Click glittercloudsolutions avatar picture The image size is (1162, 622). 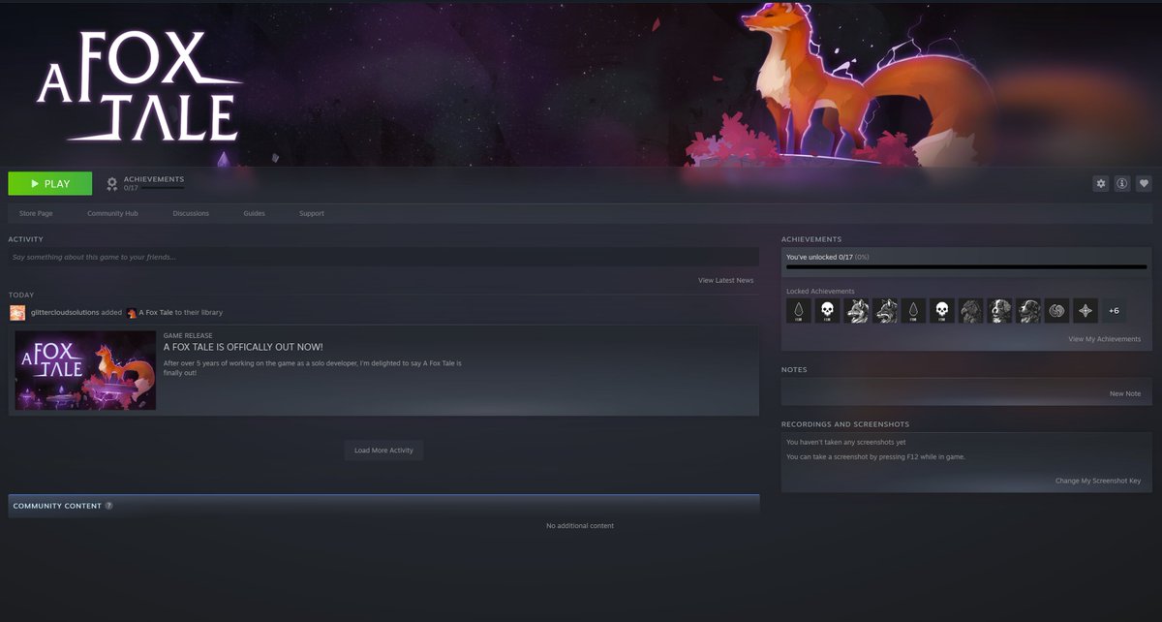click(x=17, y=312)
